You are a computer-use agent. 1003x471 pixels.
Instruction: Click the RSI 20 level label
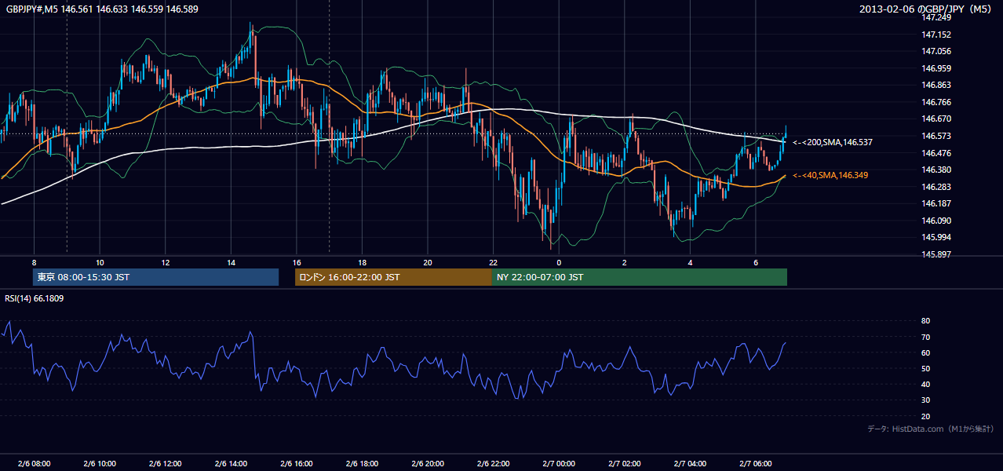click(x=925, y=416)
